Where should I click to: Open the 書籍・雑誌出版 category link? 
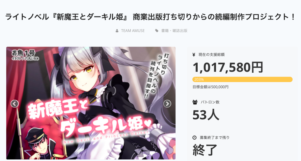(174, 31)
